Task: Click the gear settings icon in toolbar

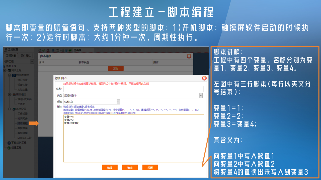Action: point(40,50)
